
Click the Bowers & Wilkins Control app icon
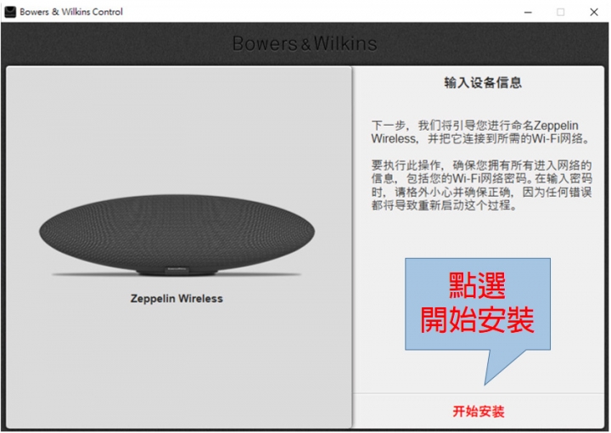click(10, 12)
